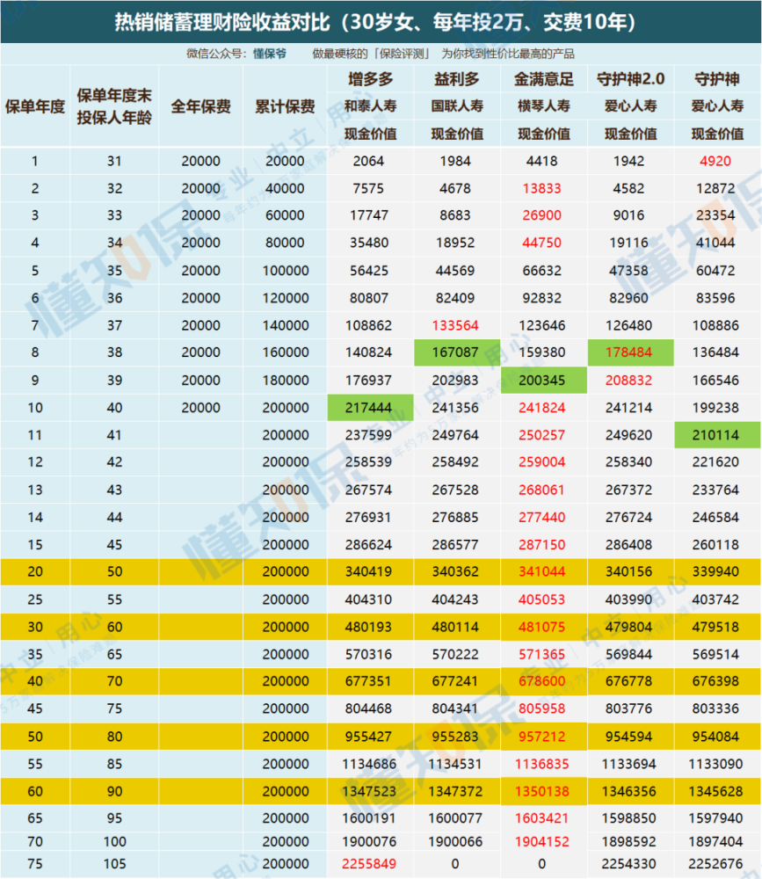Select cell 82409 in year 6

coord(455,298)
